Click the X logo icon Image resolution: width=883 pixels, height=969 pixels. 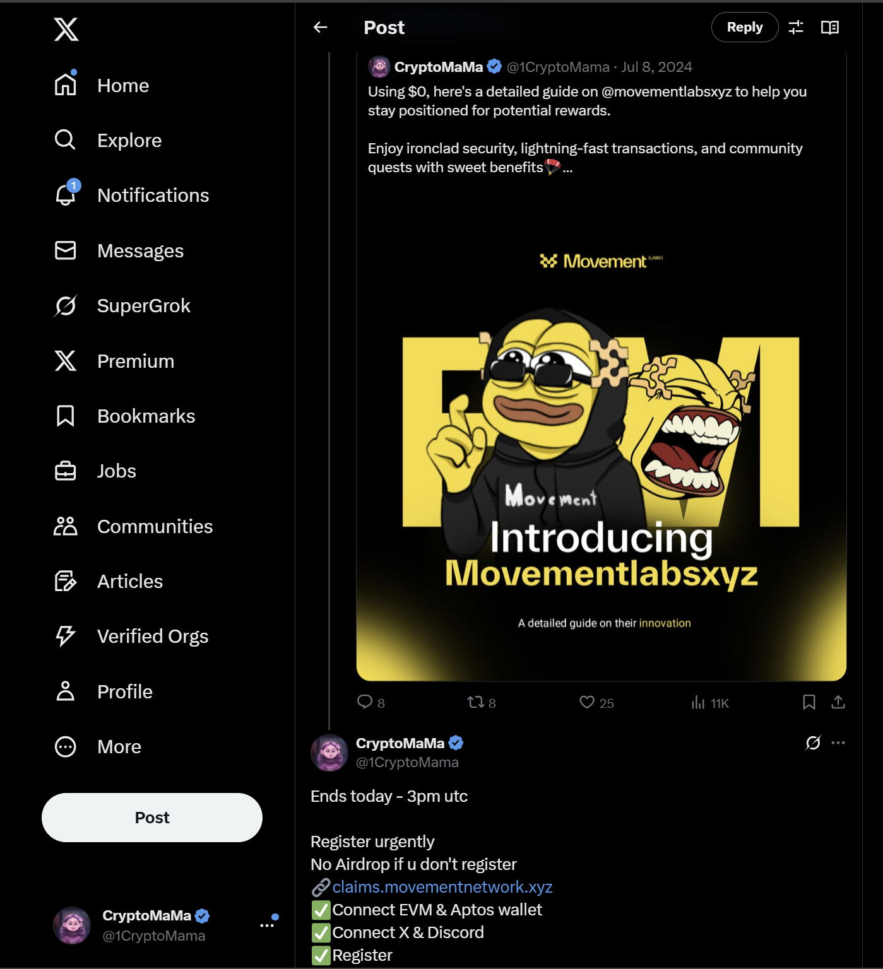[66, 29]
